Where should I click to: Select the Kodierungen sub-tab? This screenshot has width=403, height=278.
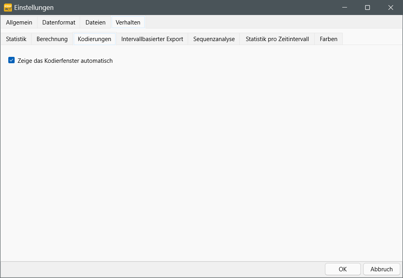[95, 39]
